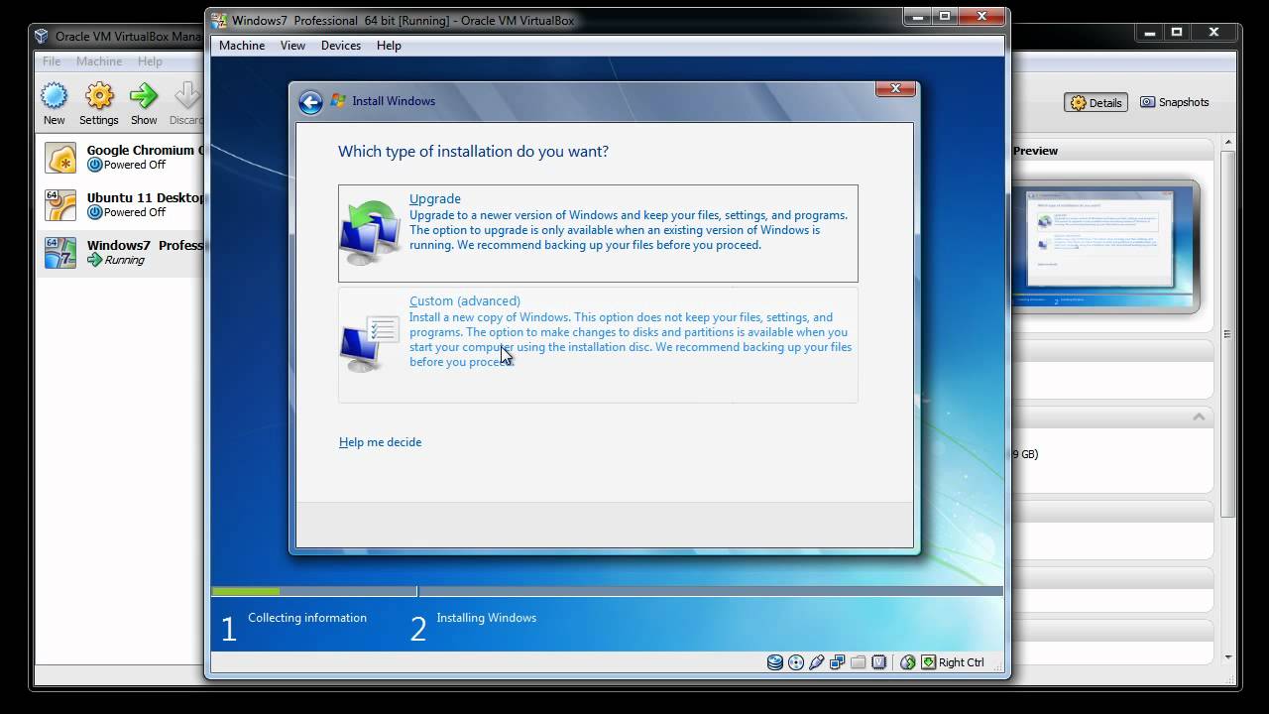Close the Install Windows dialog
1269x714 pixels.
[895, 88]
